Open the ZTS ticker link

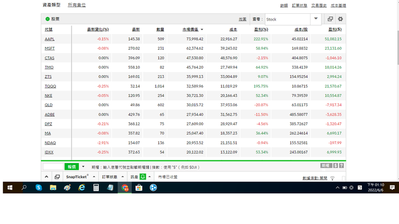point(48,77)
